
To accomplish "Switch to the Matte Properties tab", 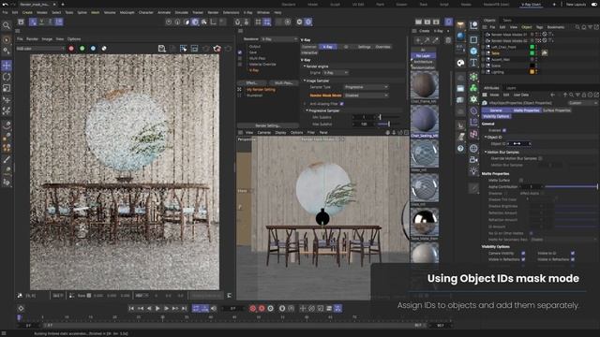I will (526, 110).
